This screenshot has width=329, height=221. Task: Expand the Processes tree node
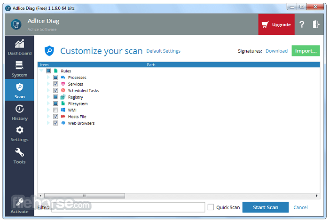click(x=48, y=78)
